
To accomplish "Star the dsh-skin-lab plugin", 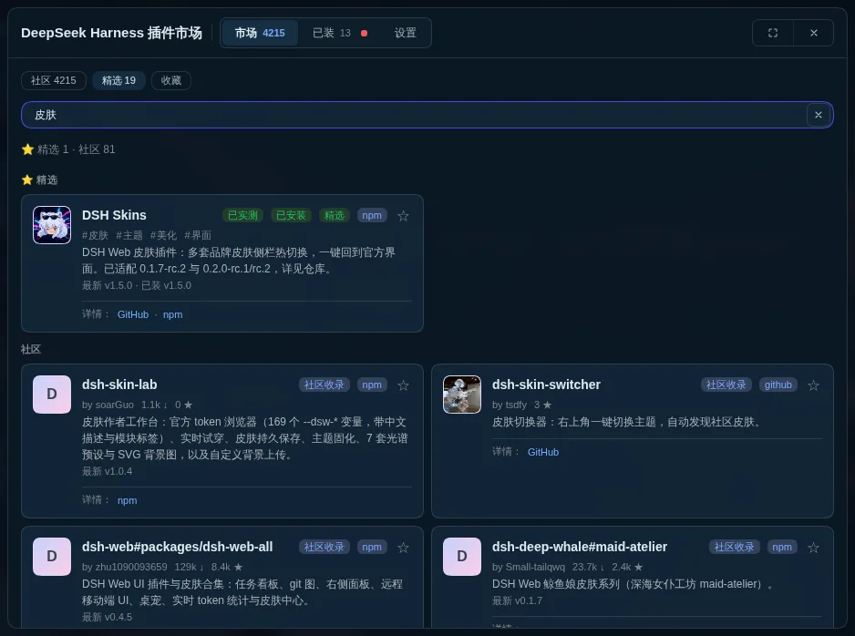I will (x=403, y=385).
